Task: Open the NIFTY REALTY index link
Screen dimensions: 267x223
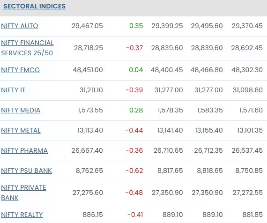Action: pos(22,215)
